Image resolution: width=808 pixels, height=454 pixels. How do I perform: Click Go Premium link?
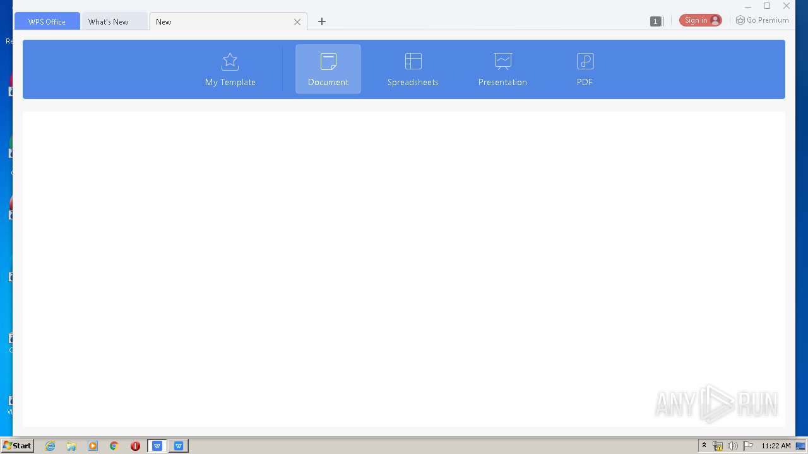[763, 20]
